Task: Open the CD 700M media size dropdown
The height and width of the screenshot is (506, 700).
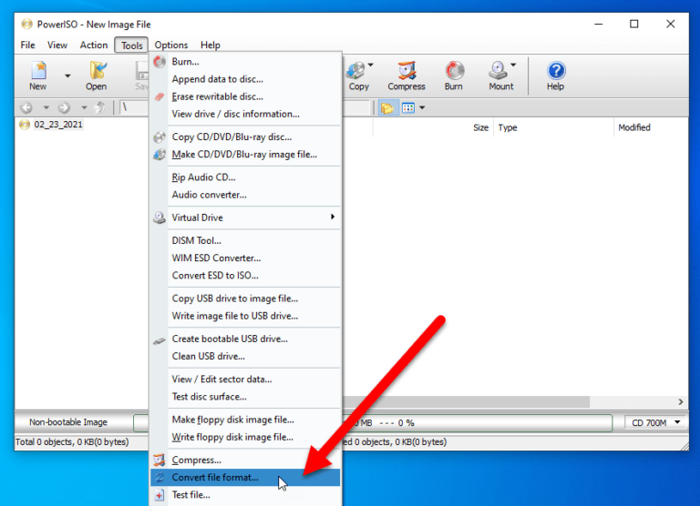Action: click(x=655, y=422)
